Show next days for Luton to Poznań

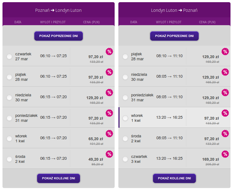174,178
